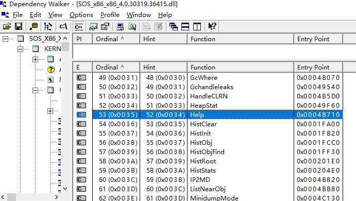Click the Function header in imports list
The image size is (356, 201).
point(241,39)
